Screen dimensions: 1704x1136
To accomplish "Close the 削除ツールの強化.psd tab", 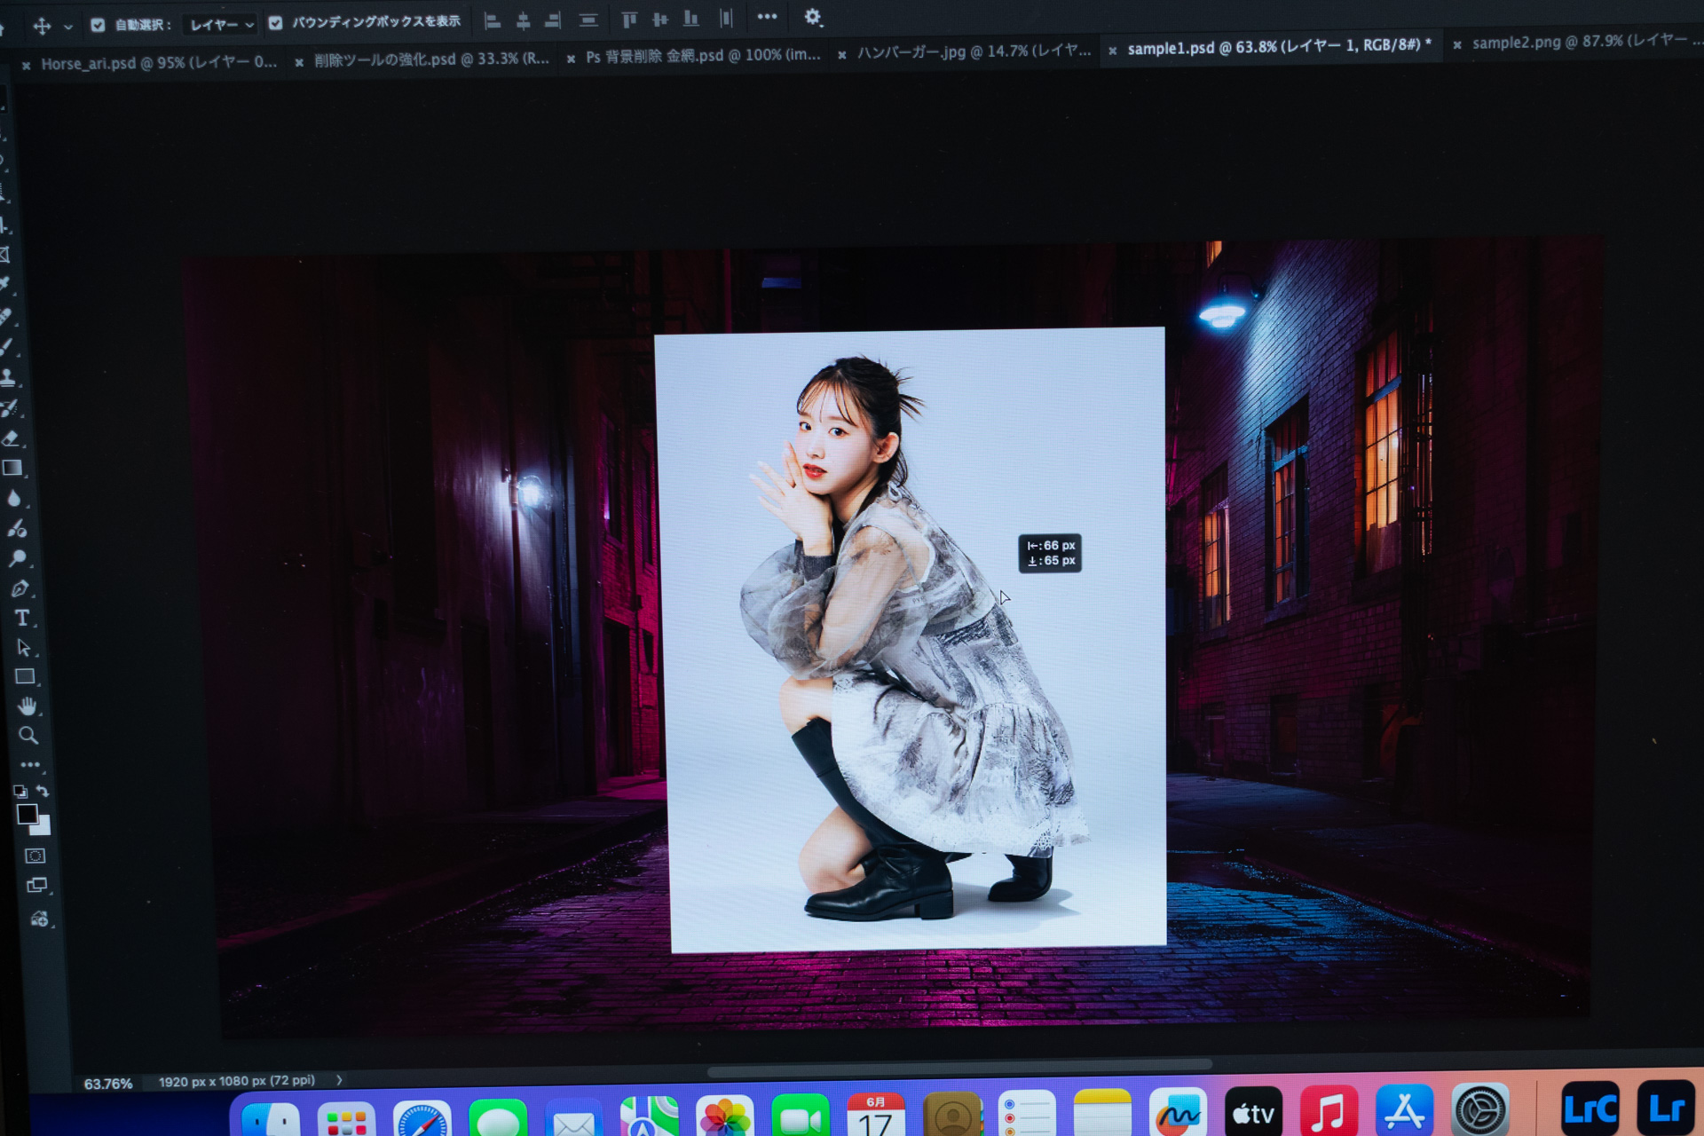I will click(x=299, y=62).
